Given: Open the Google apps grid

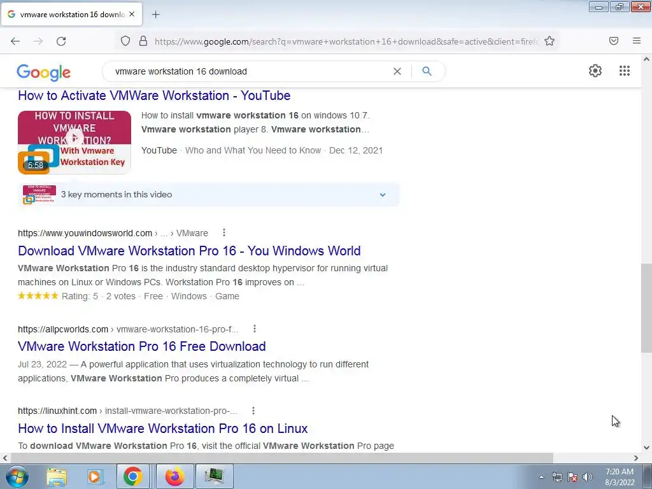Looking at the screenshot, I should [624, 71].
